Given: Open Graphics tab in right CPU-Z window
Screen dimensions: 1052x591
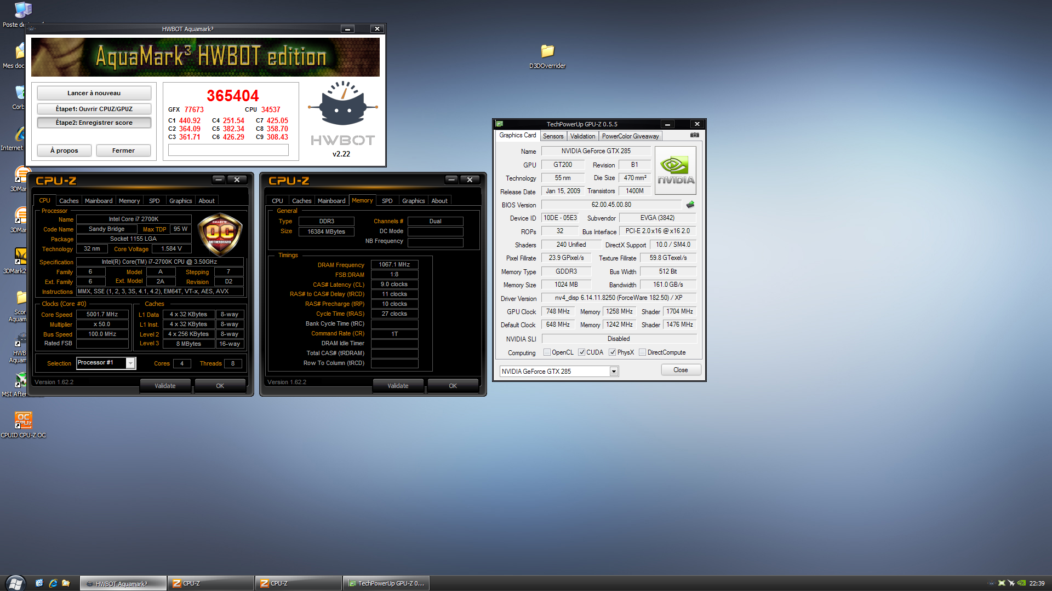Looking at the screenshot, I should coord(413,201).
